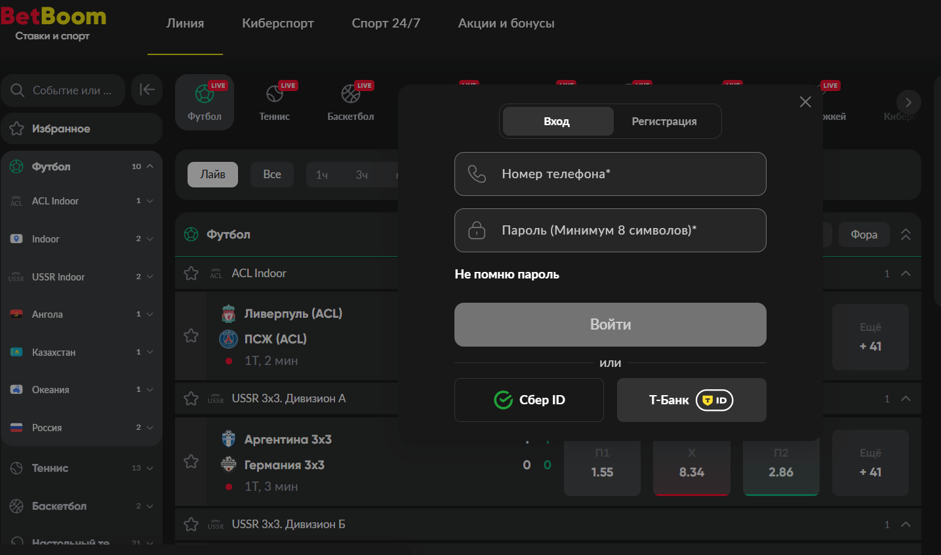
Task: Click the Аргентина 3x3 team crest
Action: click(x=228, y=439)
